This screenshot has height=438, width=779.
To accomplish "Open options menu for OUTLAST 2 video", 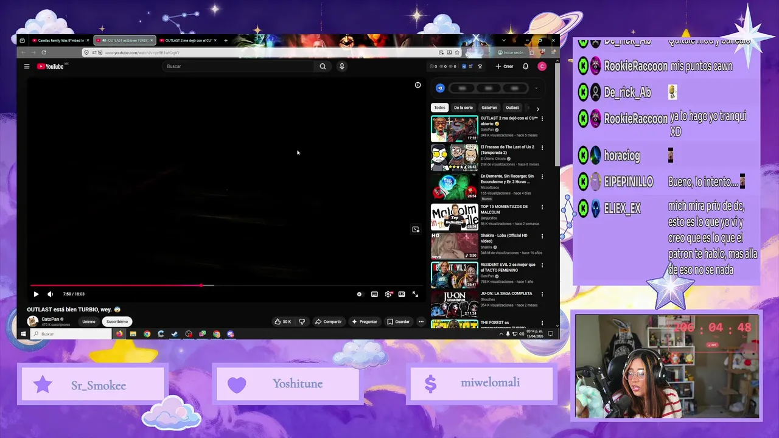I will pyautogui.click(x=542, y=118).
